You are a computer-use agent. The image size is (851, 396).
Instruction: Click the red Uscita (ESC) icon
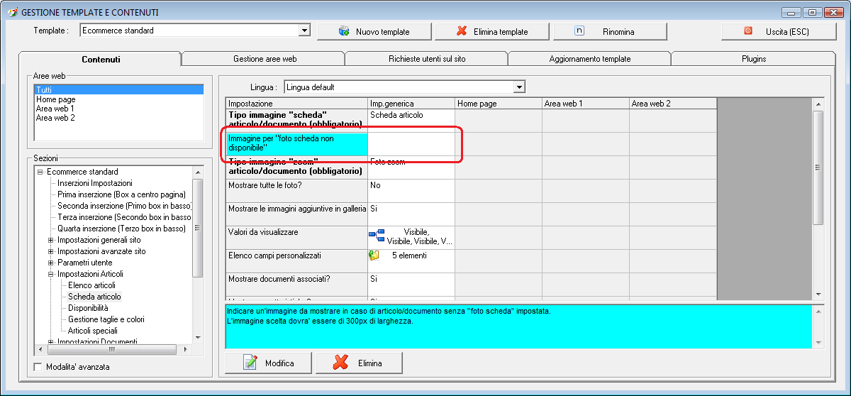(x=747, y=31)
